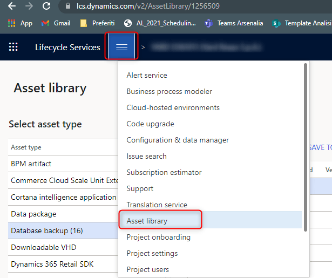Choose Downloadable VHD asset type
The image size is (332, 278).
pyautogui.click(x=44, y=247)
